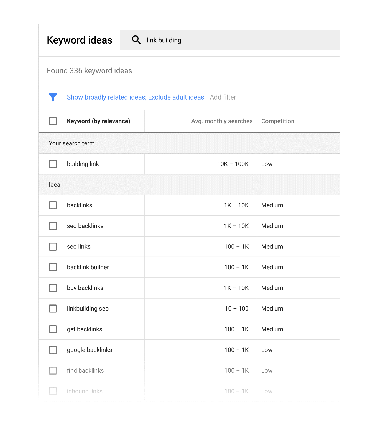The height and width of the screenshot is (427, 378).
Task: Check the 'buy backlinks' row checkbox
Action: click(x=53, y=288)
